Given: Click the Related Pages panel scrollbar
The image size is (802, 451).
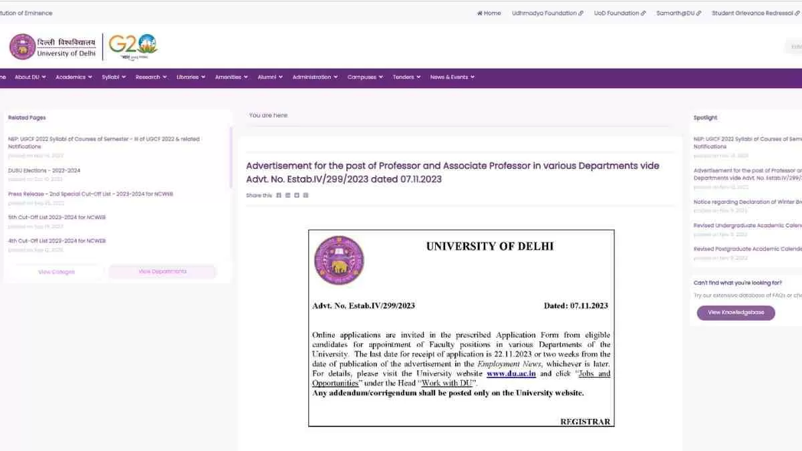Looking at the screenshot, I should [x=231, y=158].
